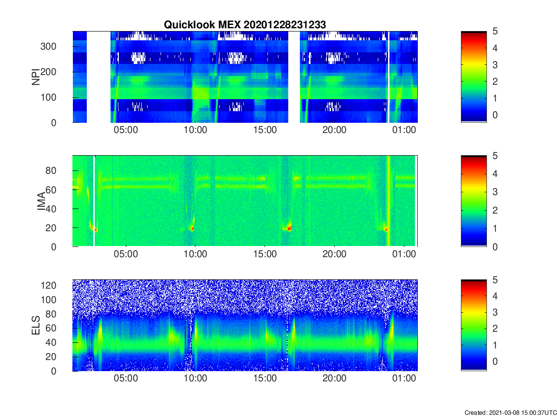Viewport: 557px width, 417px height.
Task: Click the 0 label on ELS colorbar
Action: tap(495, 361)
